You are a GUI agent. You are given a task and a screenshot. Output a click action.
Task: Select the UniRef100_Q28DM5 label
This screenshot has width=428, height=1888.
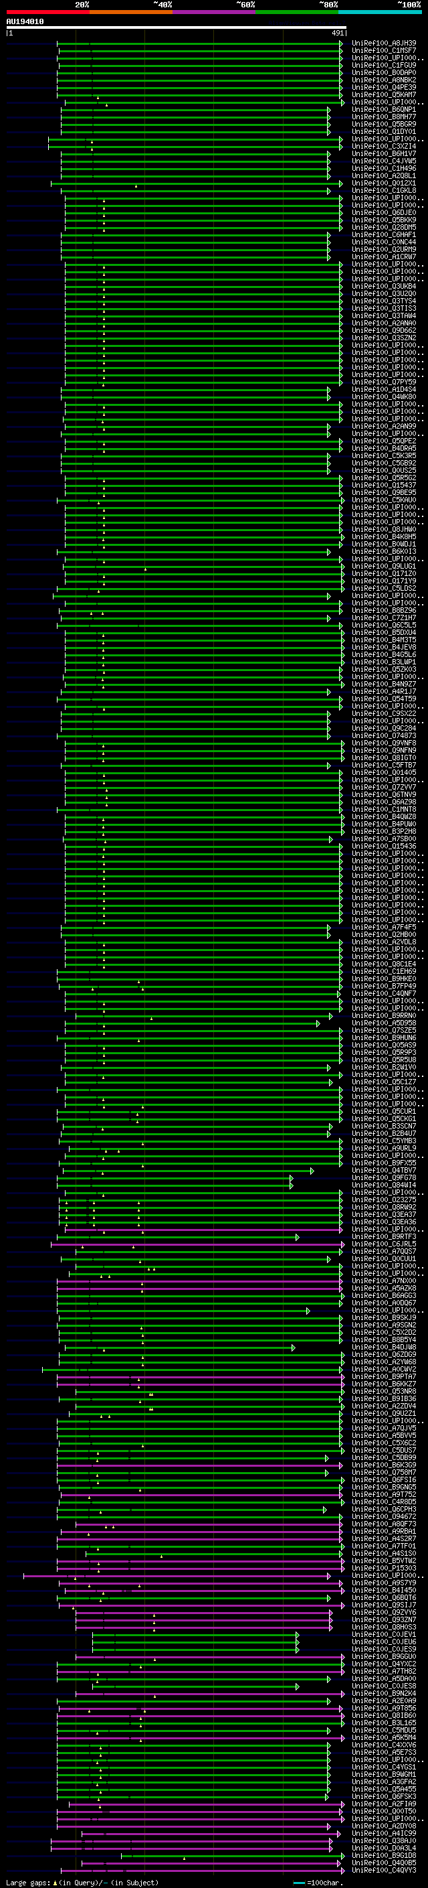point(384,227)
